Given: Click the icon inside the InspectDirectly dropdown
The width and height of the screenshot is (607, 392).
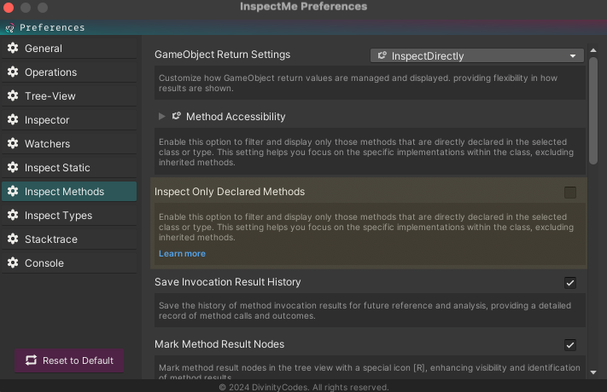Looking at the screenshot, I should [x=382, y=55].
